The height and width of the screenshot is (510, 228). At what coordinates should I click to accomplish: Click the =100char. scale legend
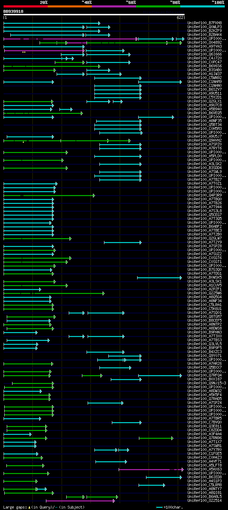click(170, 507)
